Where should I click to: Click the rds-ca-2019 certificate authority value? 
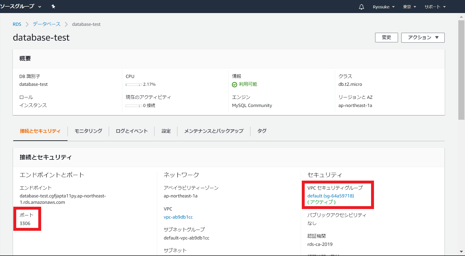pyautogui.click(x=320, y=244)
